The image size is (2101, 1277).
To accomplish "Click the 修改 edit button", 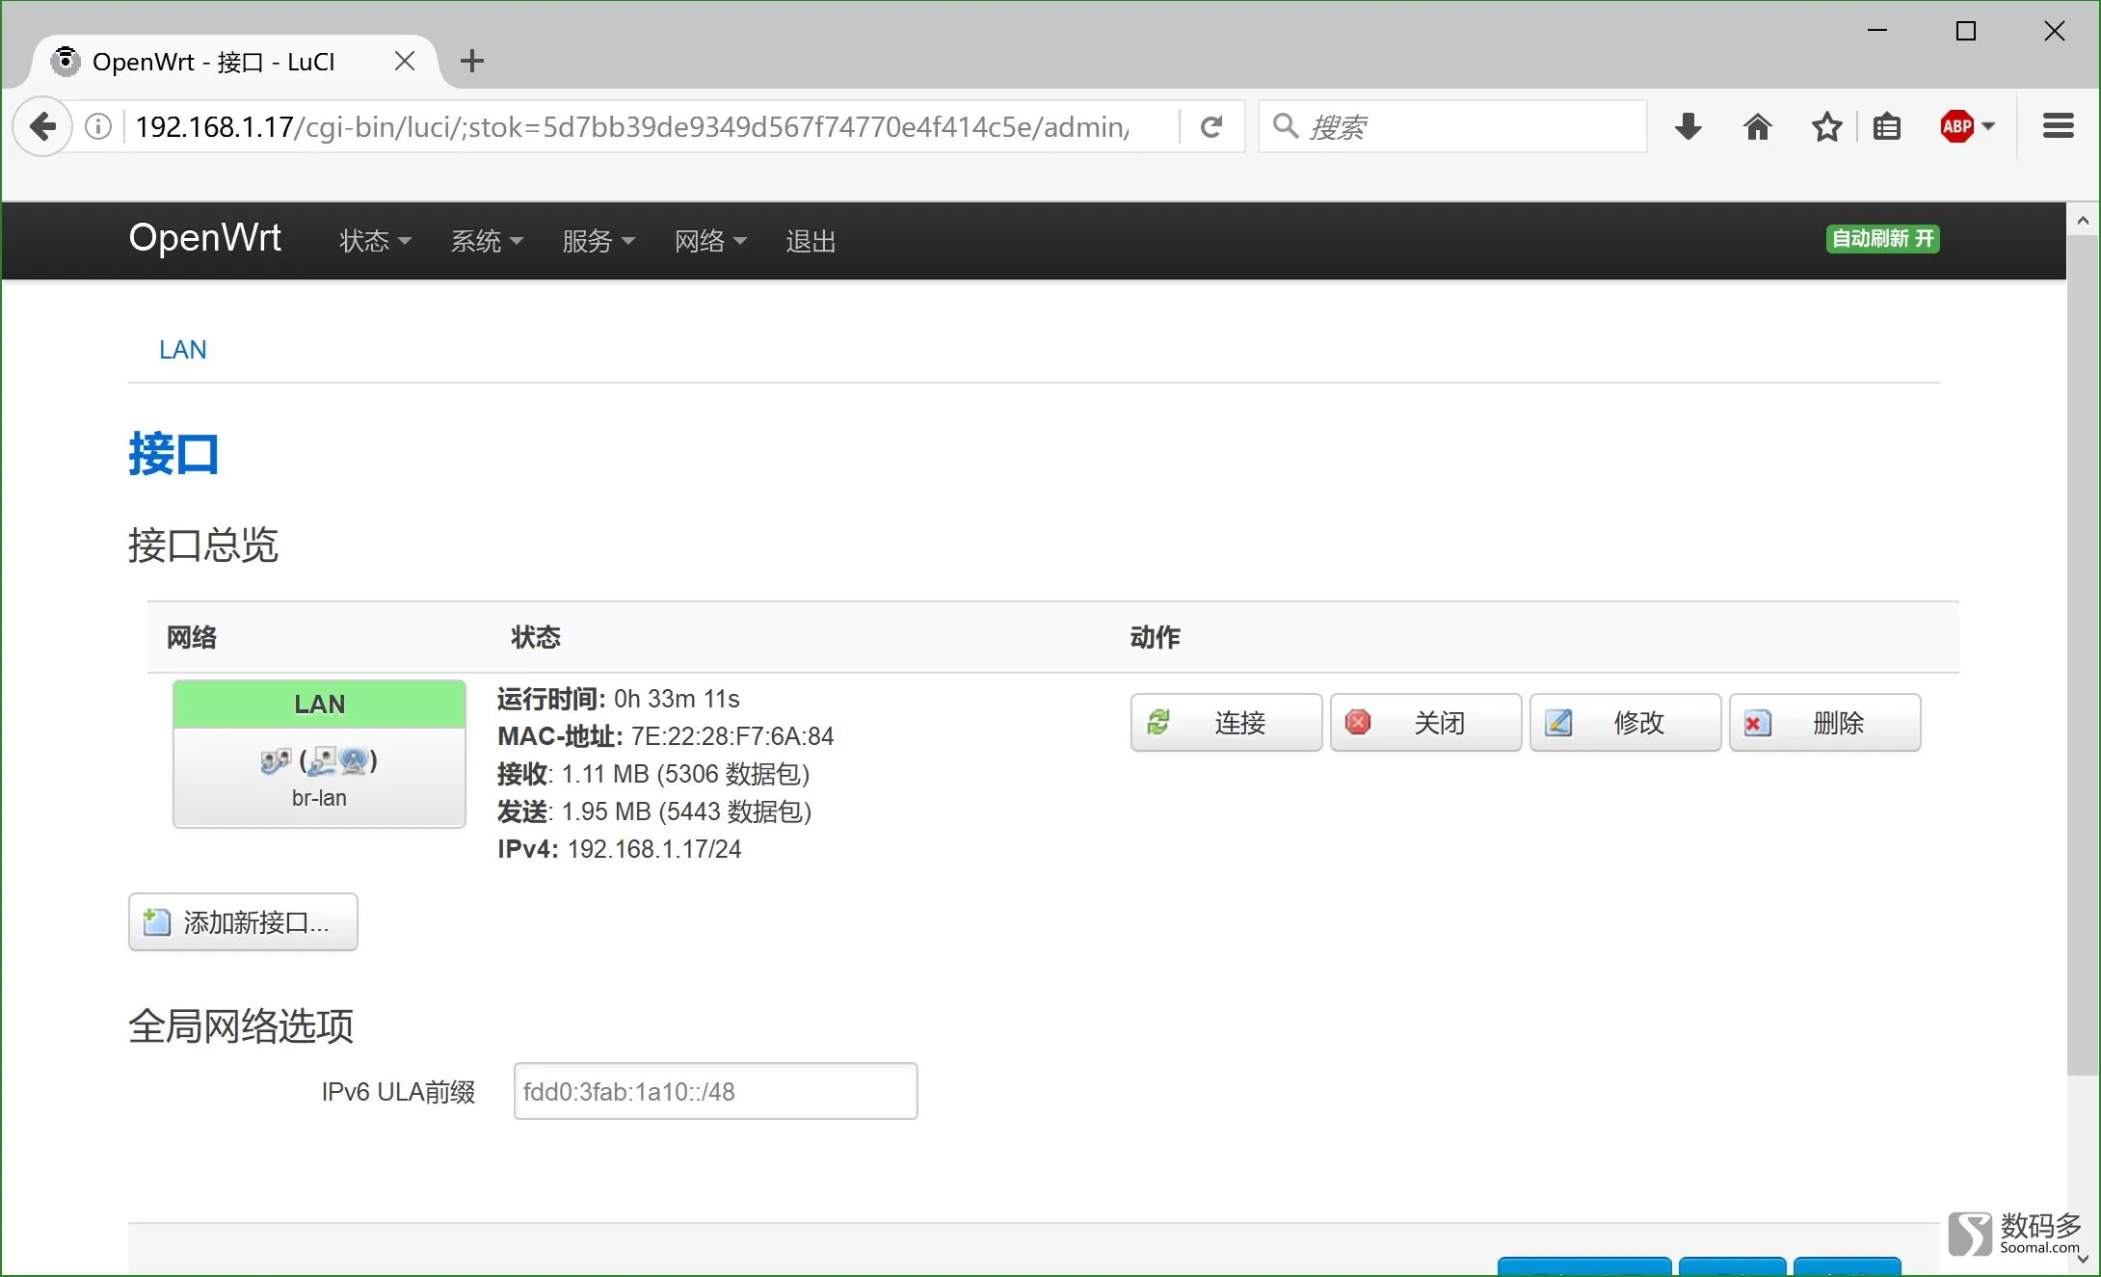I will [x=1625, y=723].
